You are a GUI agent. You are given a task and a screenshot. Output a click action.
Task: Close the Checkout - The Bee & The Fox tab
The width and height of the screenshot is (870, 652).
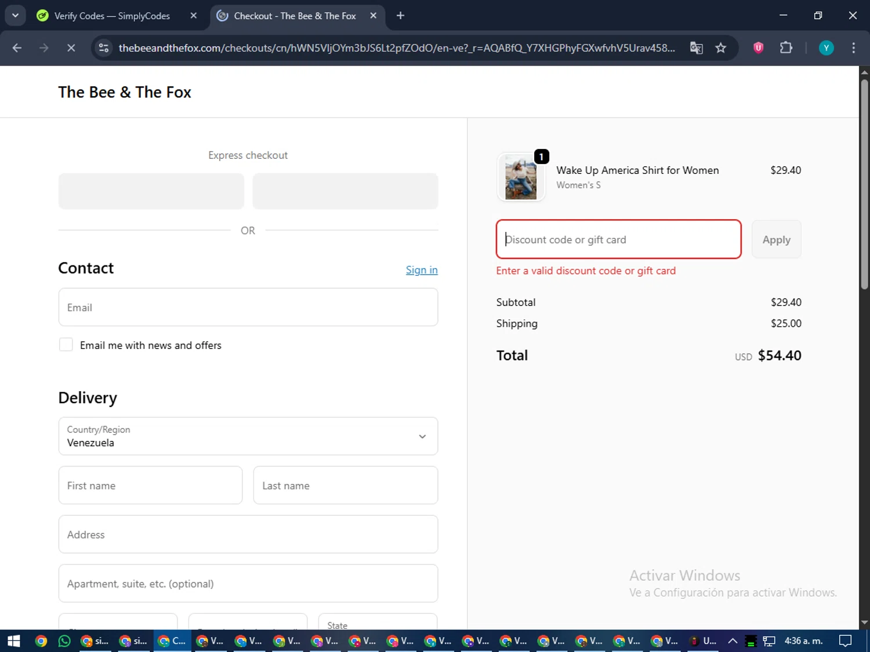[374, 16]
